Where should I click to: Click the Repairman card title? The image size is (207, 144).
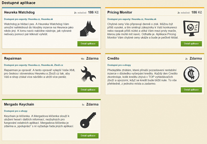(x=13, y=58)
